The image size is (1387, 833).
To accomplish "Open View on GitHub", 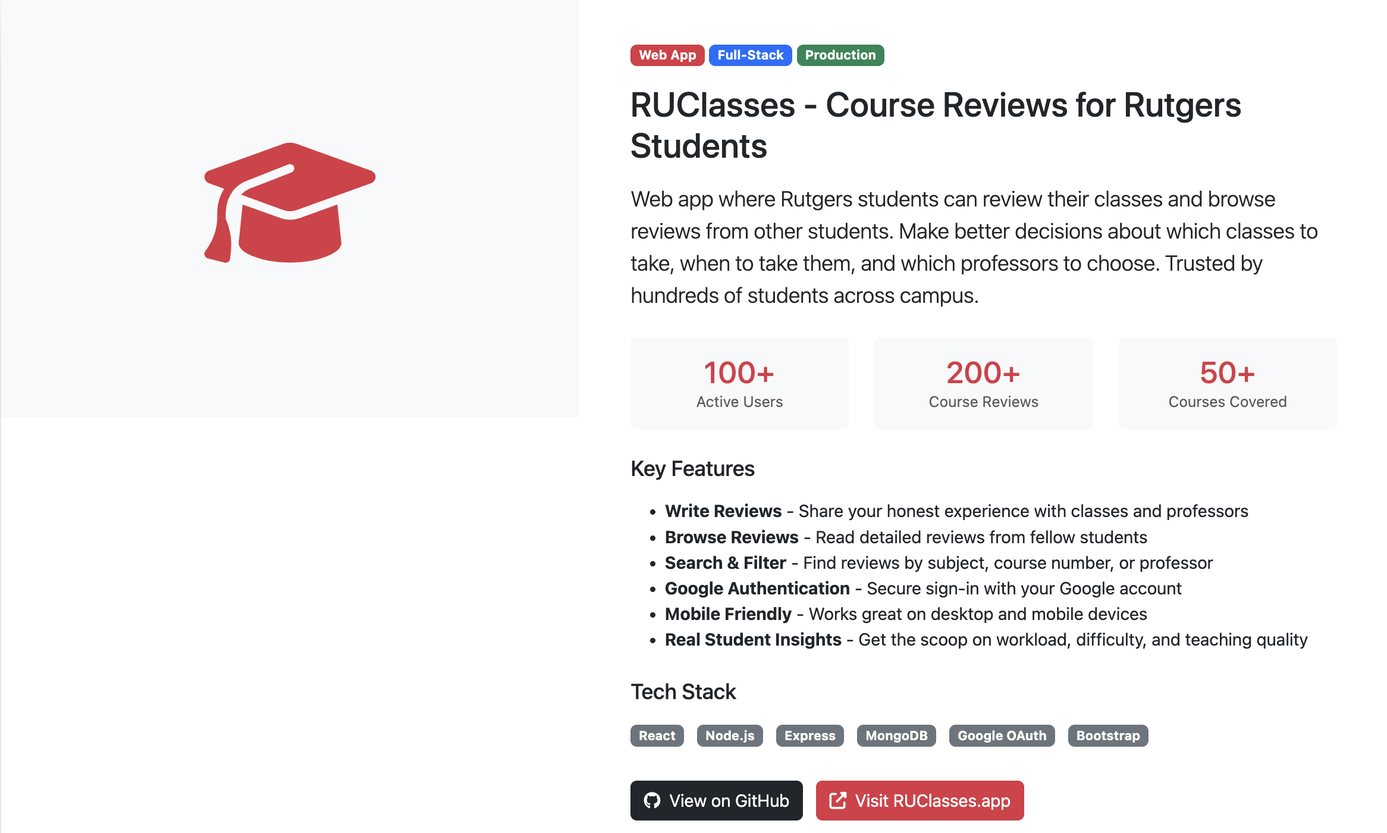I will (x=716, y=800).
